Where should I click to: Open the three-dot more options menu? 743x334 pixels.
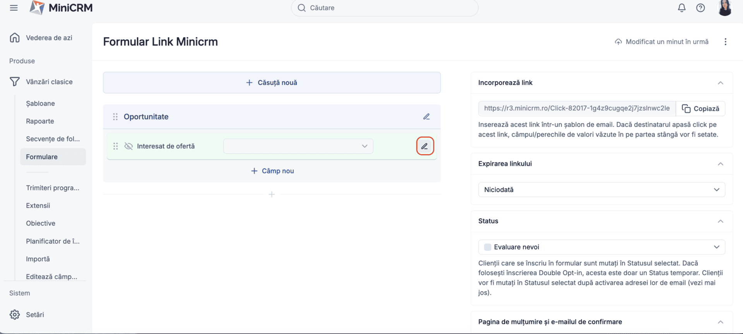[x=725, y=42]
